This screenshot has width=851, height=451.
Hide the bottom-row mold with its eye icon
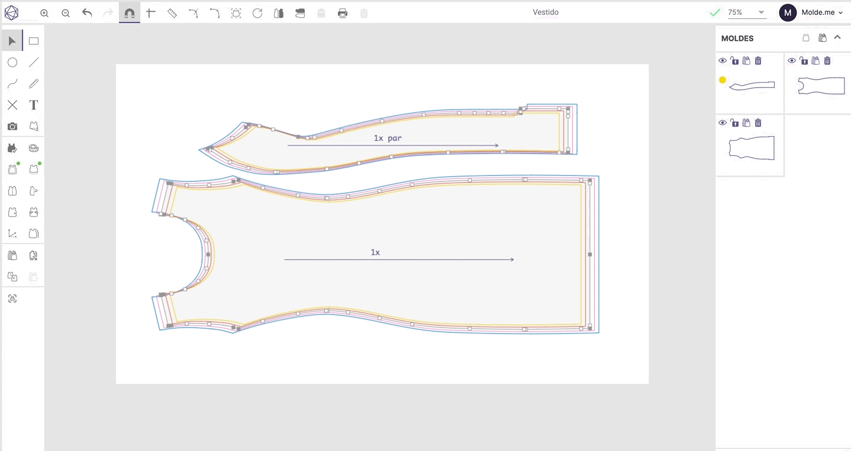(723, 123)
